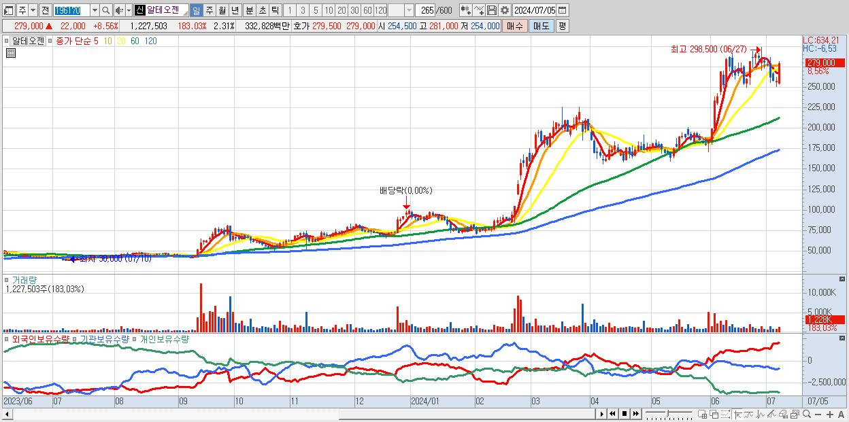This screenshot has height=422, width=849.
Task: Select the 분 (minute) period button
Action: tap(249, 10)
